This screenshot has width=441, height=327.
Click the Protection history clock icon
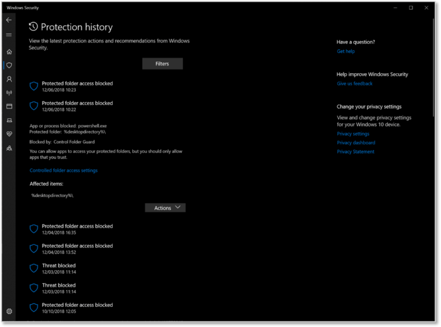pyautogui.click(x=33, y=26)
